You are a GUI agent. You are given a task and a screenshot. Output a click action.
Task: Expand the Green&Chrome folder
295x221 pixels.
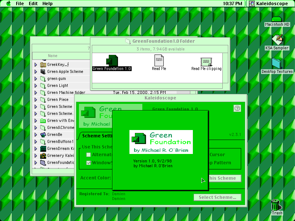click(x=36, y=127)
